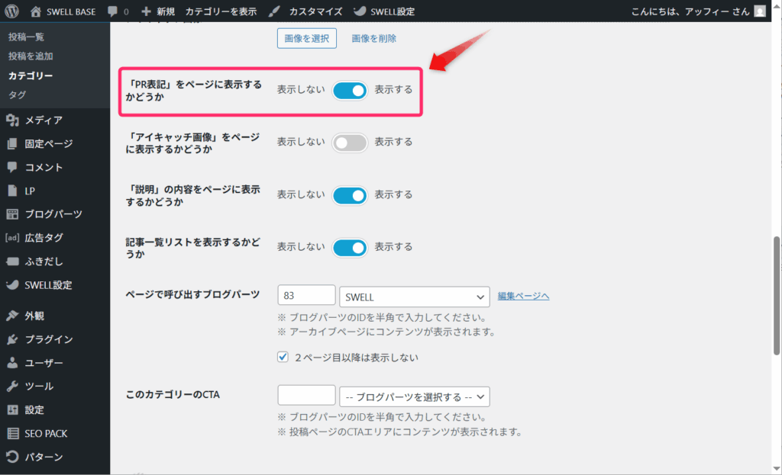Click the コメント sidebar icon

coord(12,167)
